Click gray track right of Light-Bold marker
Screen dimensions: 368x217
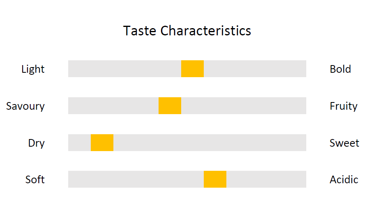[255, 69]
